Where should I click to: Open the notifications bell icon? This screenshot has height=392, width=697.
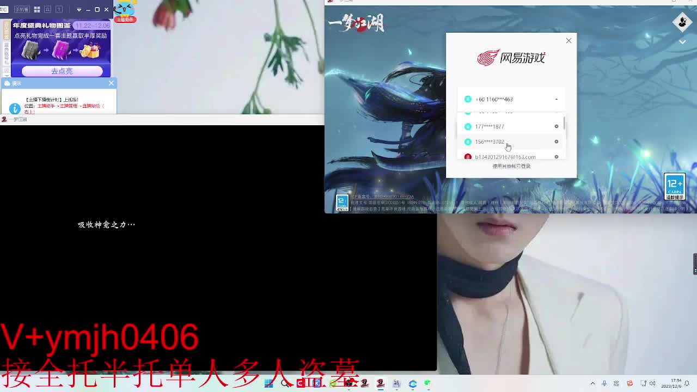pos(687,383)
